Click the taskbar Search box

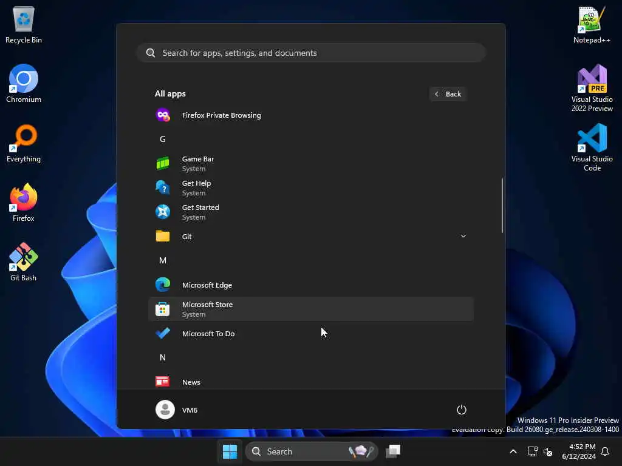(312, 451)
